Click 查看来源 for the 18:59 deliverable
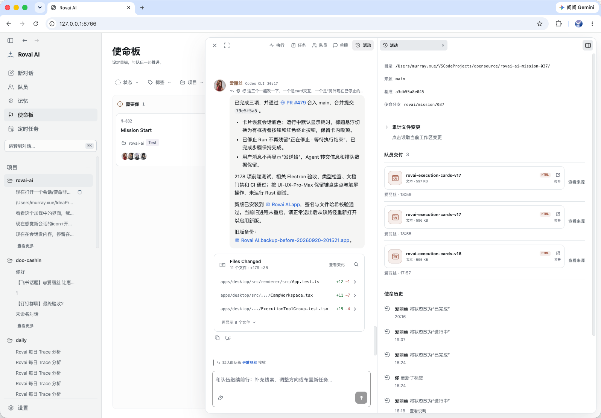Image resolution: width=601 pixels, height=418 pixels. 576,182
